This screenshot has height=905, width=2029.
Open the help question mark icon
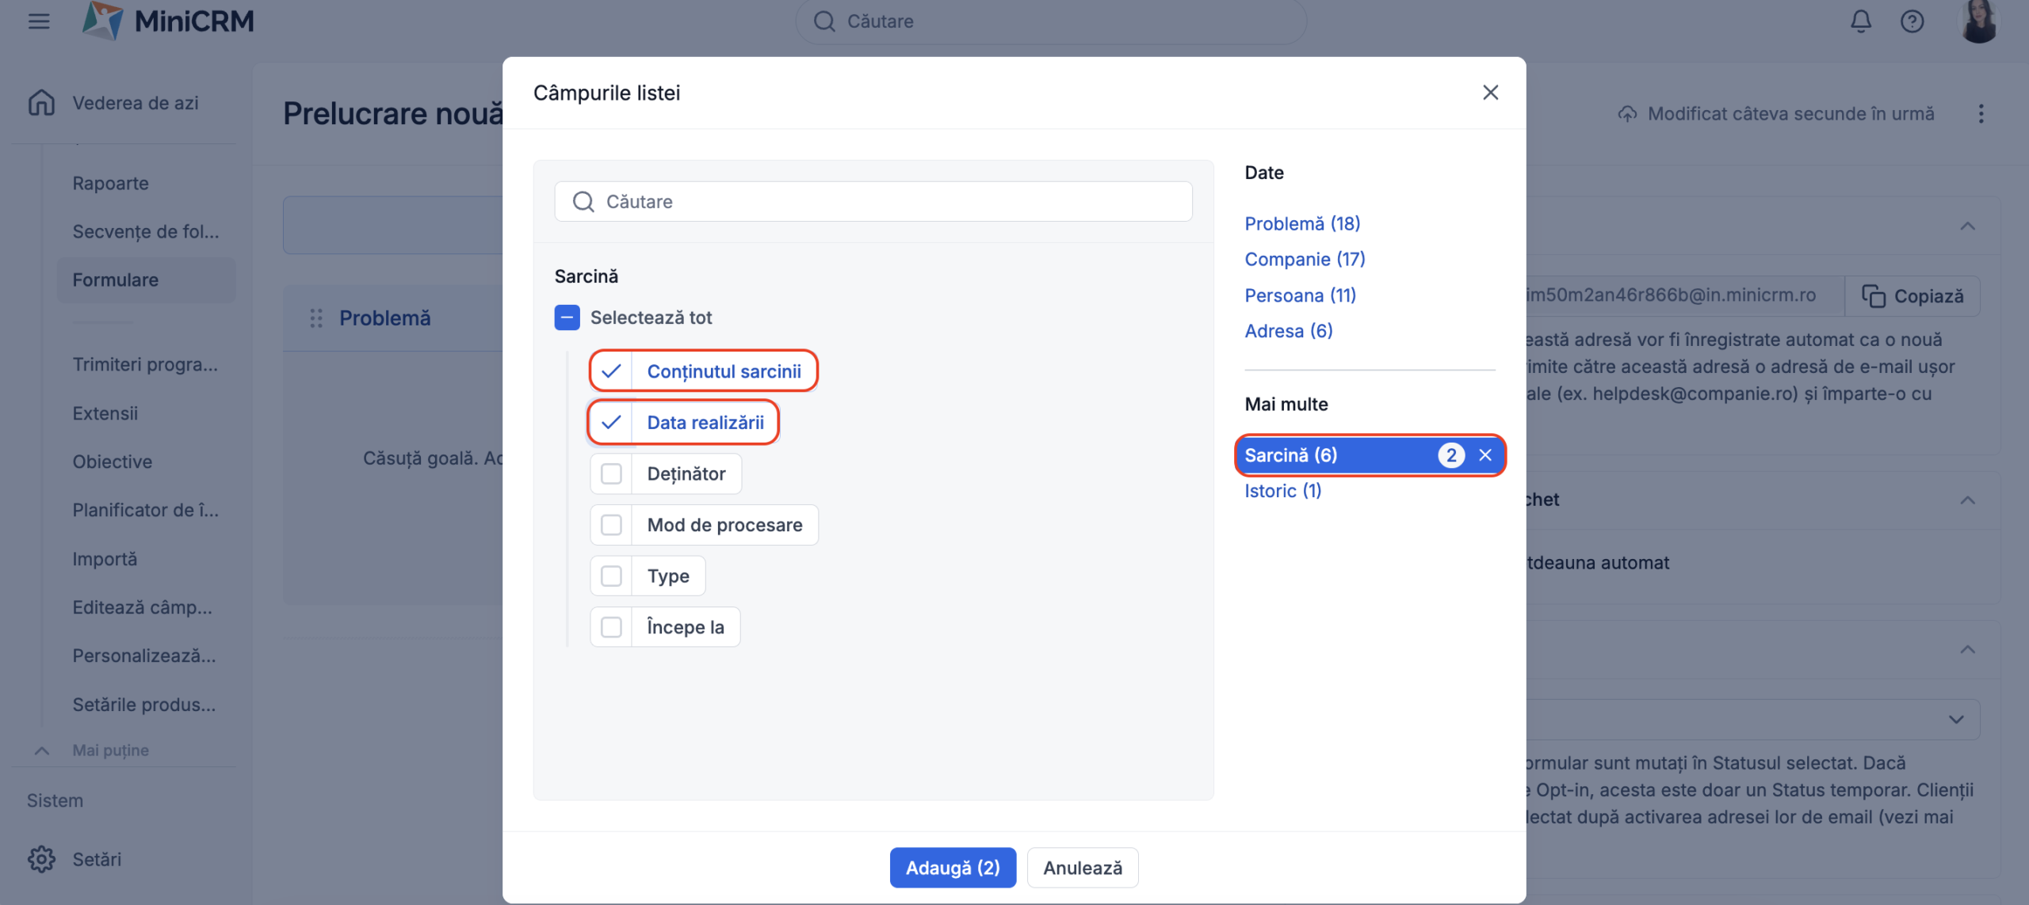point(1912,21)
